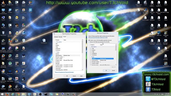Image resolution: width=171 pixels, height=96 pixels.
Task: Click Cancel in Remove Properties dialog
Action: point(113,70)
